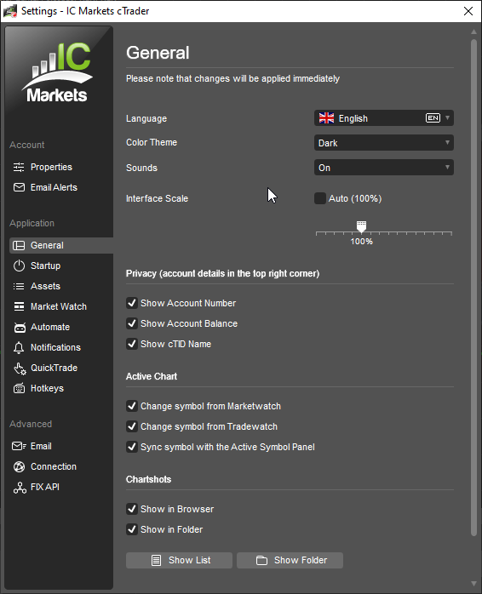
Task: Uncheck Show Account Balance
Action: click(132, 323)
